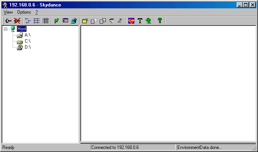Collapse the Host tree node

coord(5,29)
